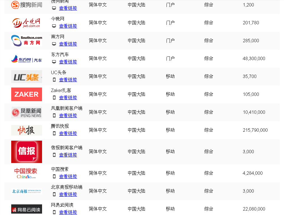This screenshot has width=284, height=215.
Task: Click desktop monitor icon under 南方网
Action: (x=54, y=44)
